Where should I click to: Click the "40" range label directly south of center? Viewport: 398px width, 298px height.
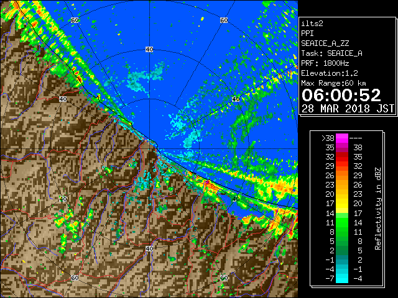[x=149, y=248]
